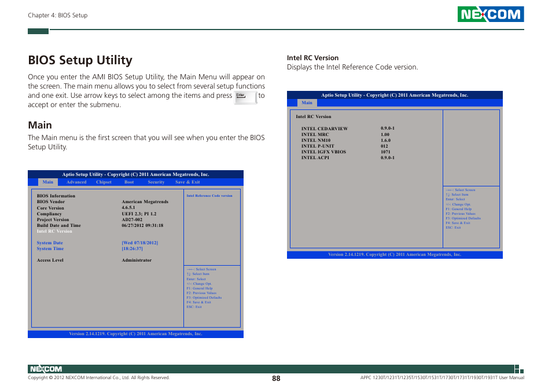
Task: Click ESC: Exit in the six-tab BIOS screenshot
Action: 194,307
